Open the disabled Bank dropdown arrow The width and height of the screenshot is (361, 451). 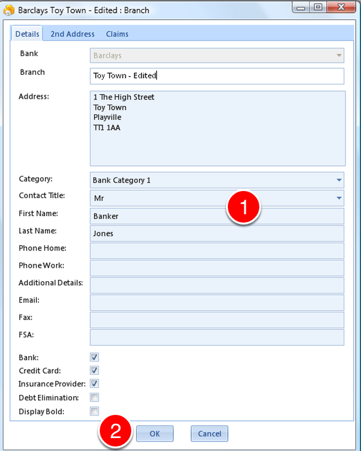click(339, 55)
